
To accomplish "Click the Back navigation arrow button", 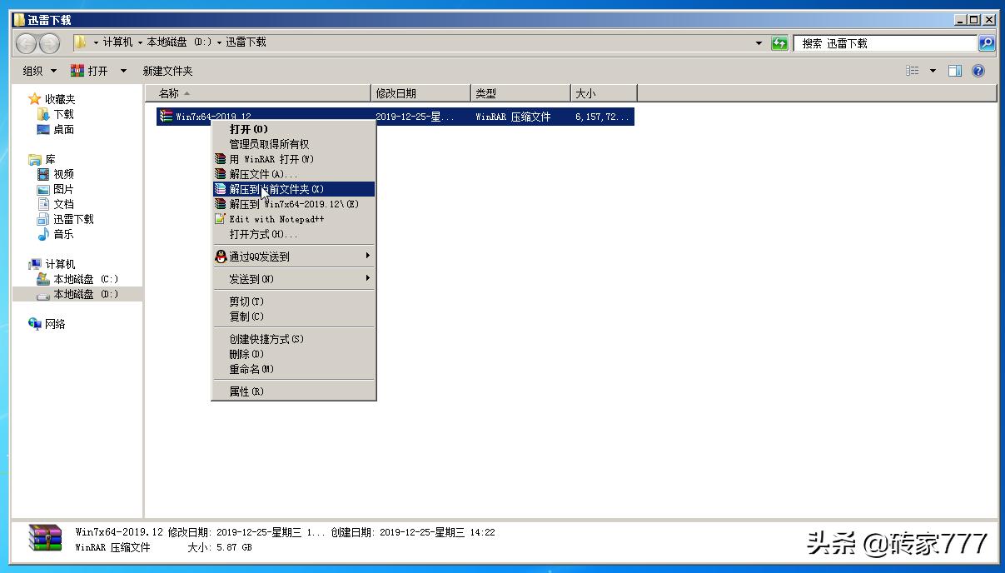I will point(27,43).
